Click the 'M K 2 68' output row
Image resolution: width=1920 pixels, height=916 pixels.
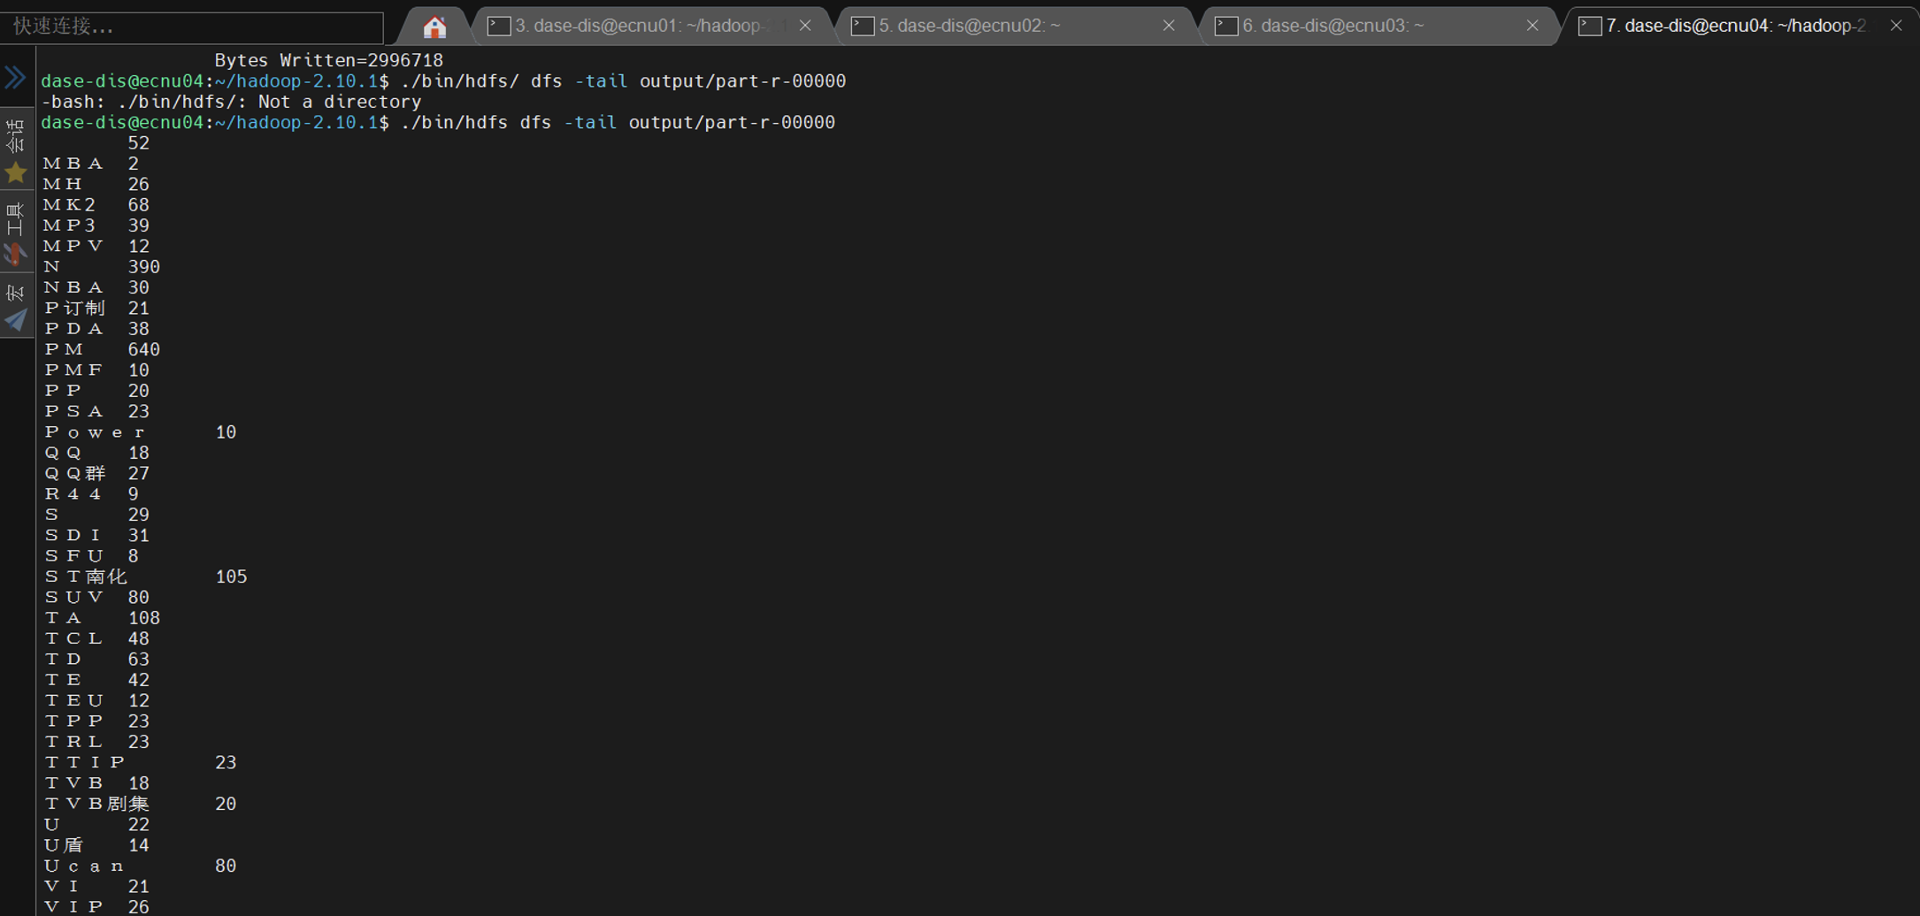(96, 205)
